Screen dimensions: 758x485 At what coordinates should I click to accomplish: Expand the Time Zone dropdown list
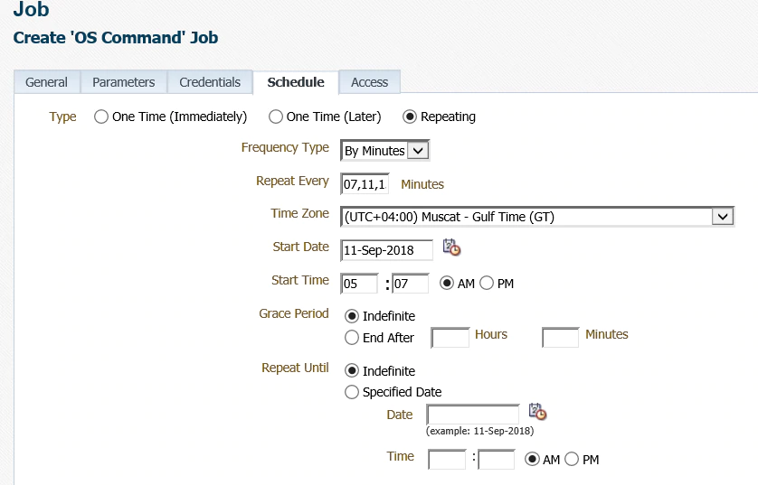(x=722, y=217)
